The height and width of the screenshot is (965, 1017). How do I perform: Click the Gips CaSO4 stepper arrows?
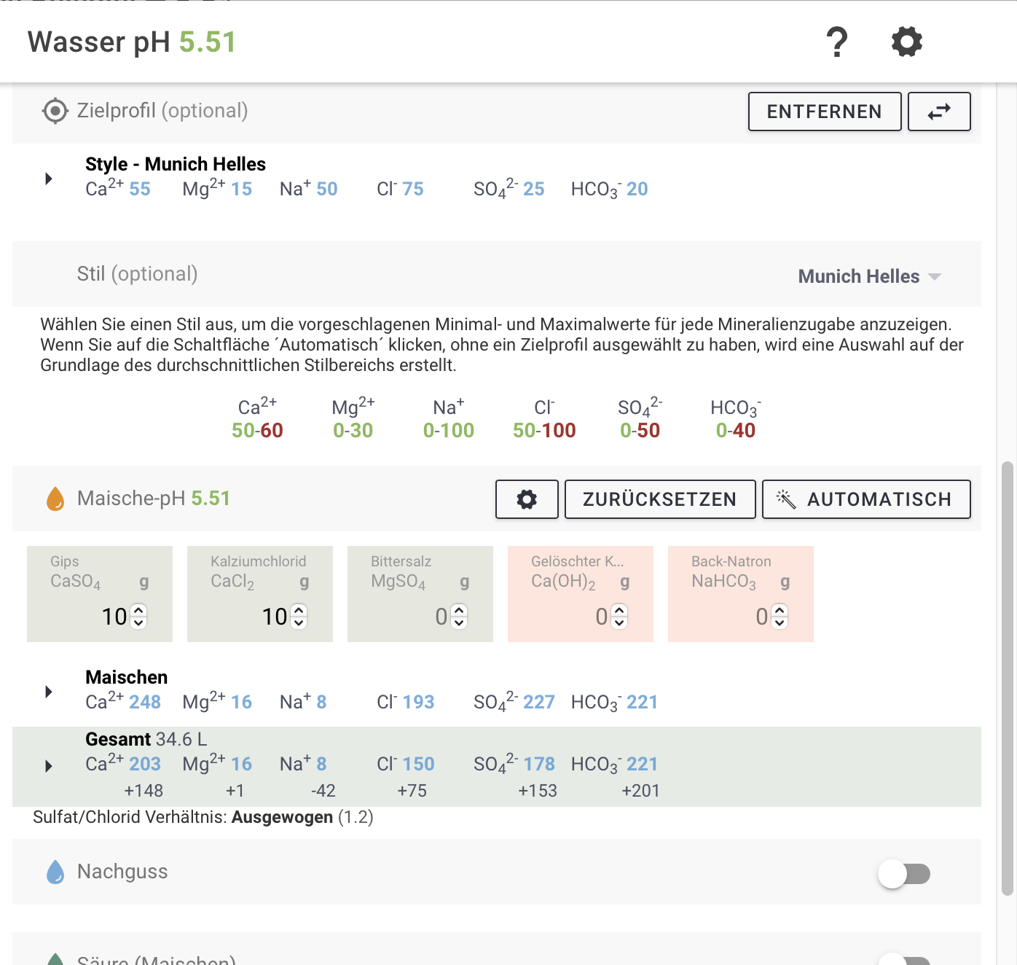coord(139,617)
